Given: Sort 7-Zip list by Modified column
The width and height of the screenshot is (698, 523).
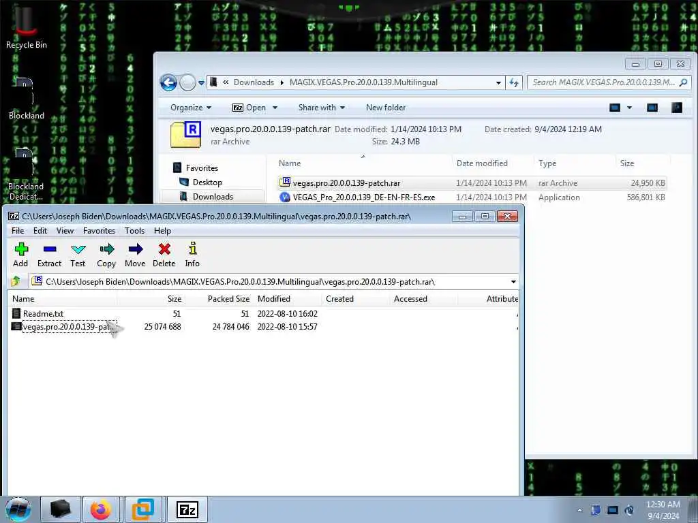Looking at the screenshot, I should 287,299.
